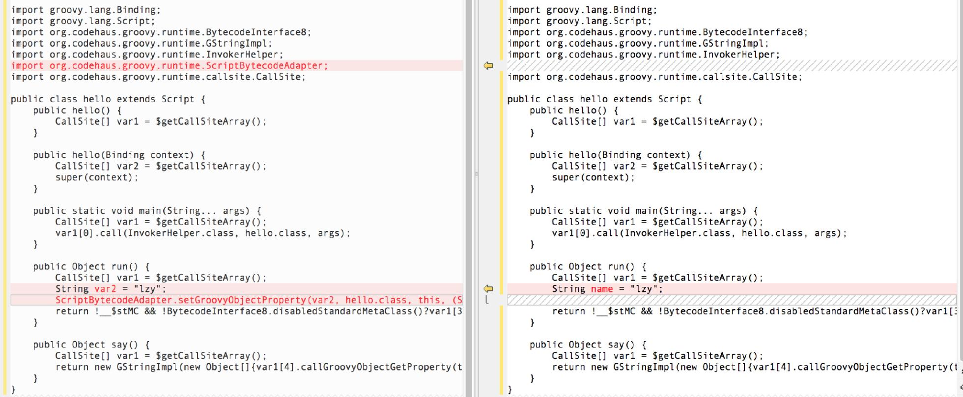Click 'public hello() {' in right pane
Screen dimensions: 963x397
(574, 111)
